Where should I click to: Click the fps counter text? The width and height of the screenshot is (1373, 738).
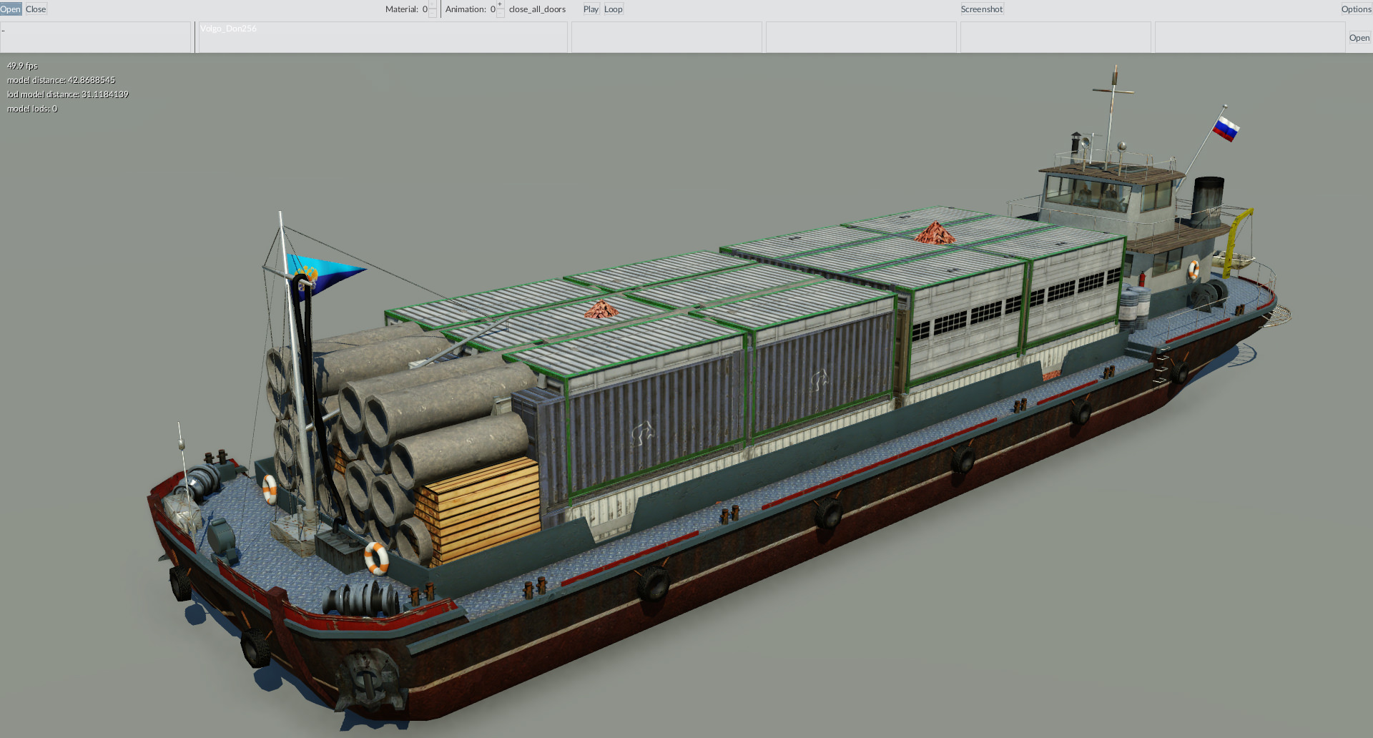click(22, 66)
